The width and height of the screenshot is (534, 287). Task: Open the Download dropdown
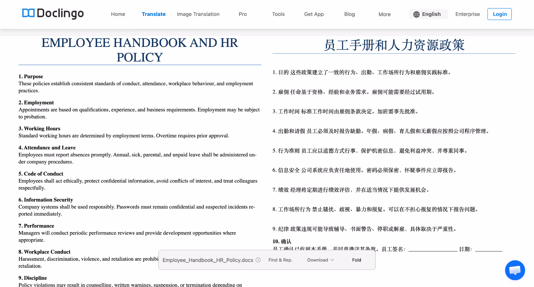coord(320,260)
